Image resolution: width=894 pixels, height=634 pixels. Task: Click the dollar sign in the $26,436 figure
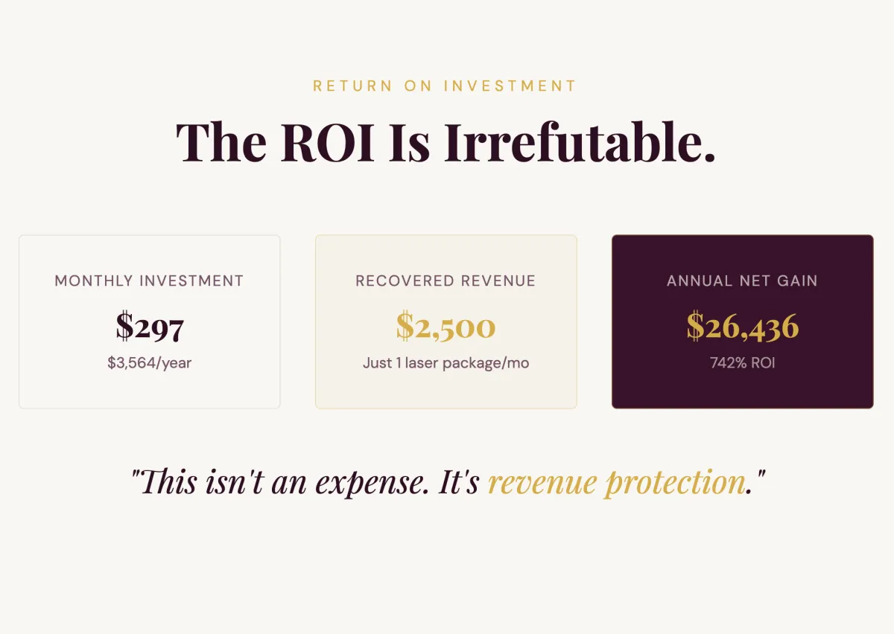[x=695, y=326]
